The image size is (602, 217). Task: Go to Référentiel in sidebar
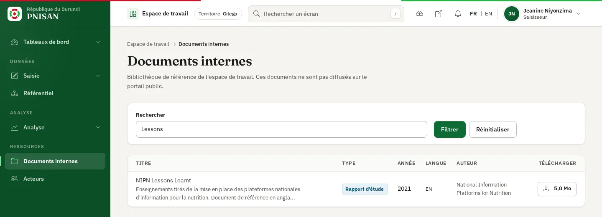(x=55, y=93)
